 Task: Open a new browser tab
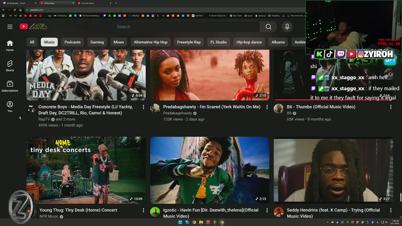(x=116, y=3)
